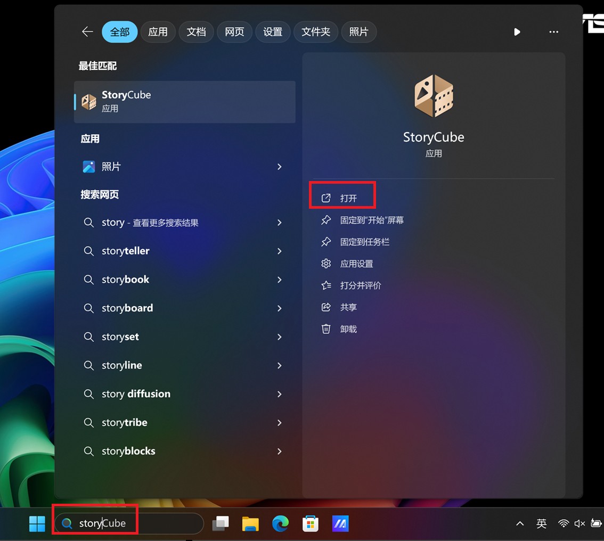
Task: Switch to the 文件夹 filter tab
Action: [316, 32]
